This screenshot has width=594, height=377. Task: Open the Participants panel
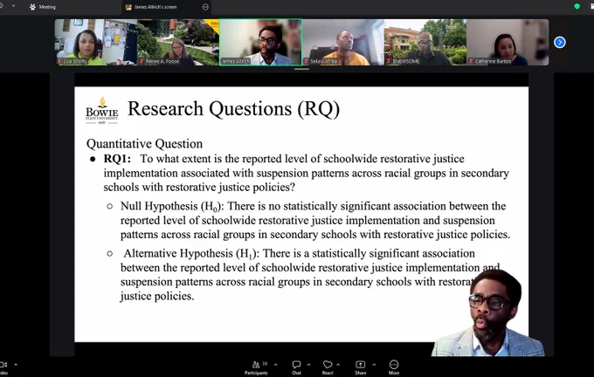[x=256, y=367]
